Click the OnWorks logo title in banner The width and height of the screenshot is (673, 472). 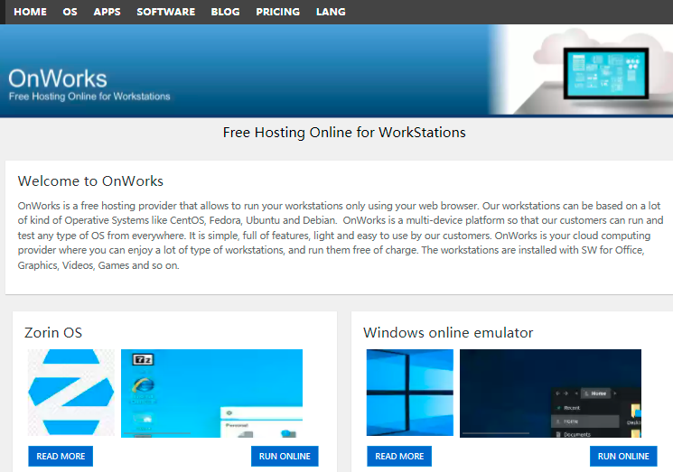(x=58, y=79)
